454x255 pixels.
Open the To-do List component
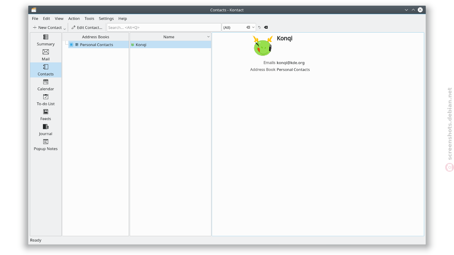coord(46,100)
